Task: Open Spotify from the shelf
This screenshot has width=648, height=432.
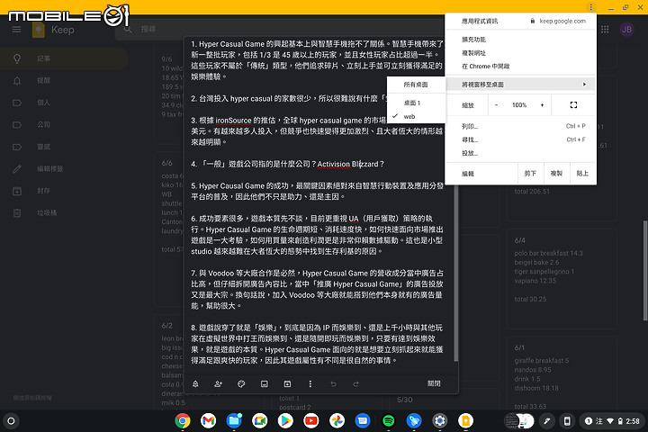Action: [x=389, y=421]
